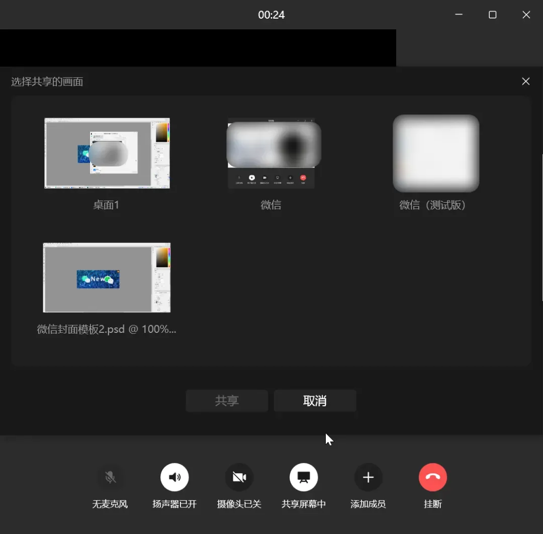This screenshot has width=543, height=534.
Task: Click the 00:24 call timer
Action: pos(271,15)
